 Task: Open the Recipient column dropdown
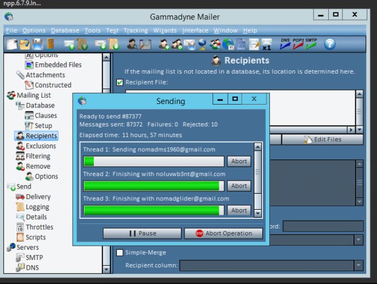pyautogui.click(x=358, y=265)
